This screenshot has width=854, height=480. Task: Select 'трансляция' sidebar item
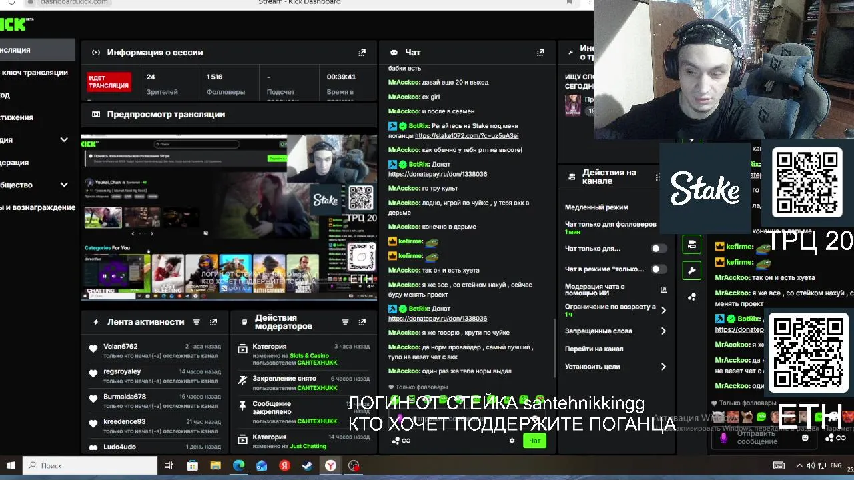37,50
